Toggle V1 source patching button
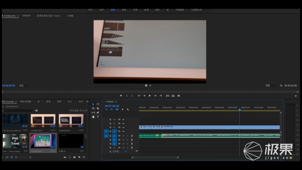This screenshot has height=170, width=302. [106, 131]
